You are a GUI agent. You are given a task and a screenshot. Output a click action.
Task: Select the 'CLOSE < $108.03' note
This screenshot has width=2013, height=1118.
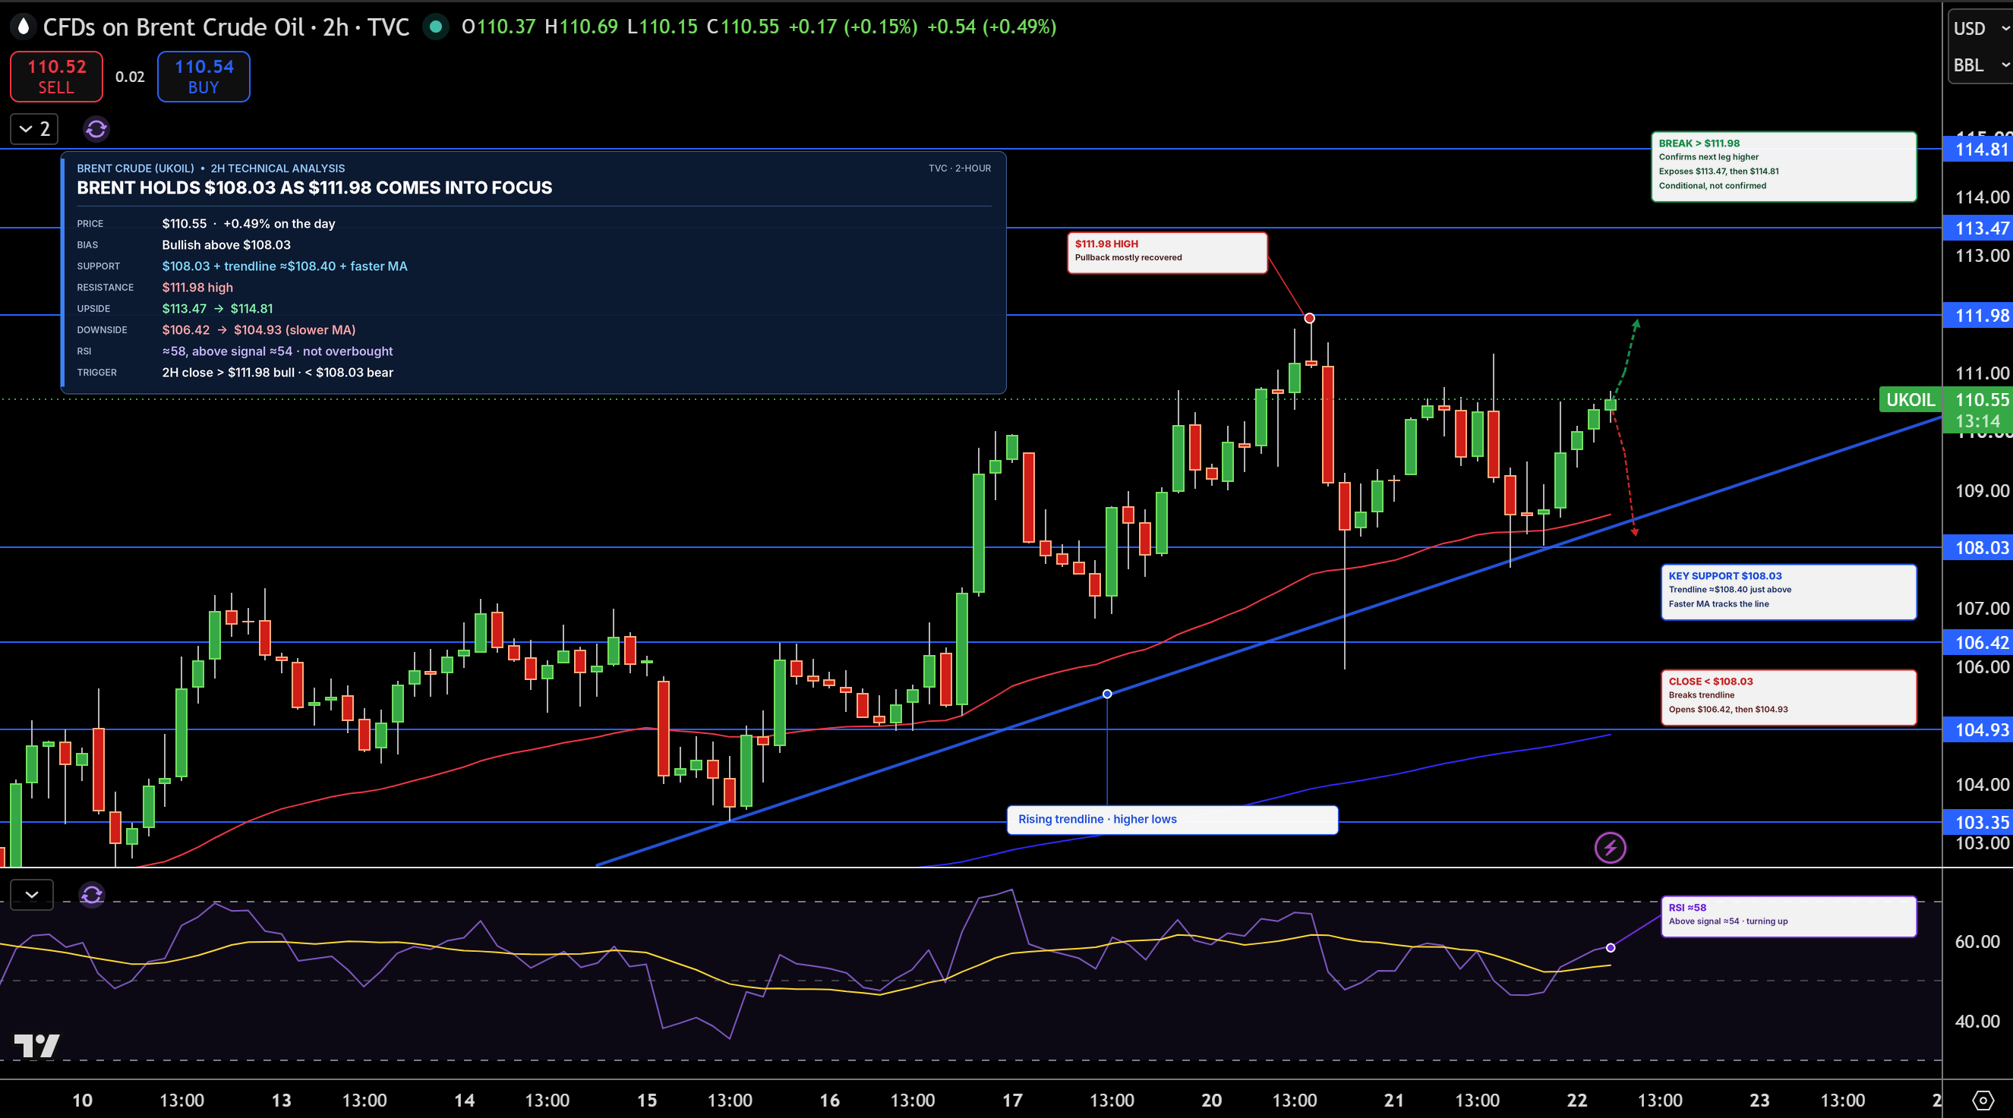(x=1788, y=698)
